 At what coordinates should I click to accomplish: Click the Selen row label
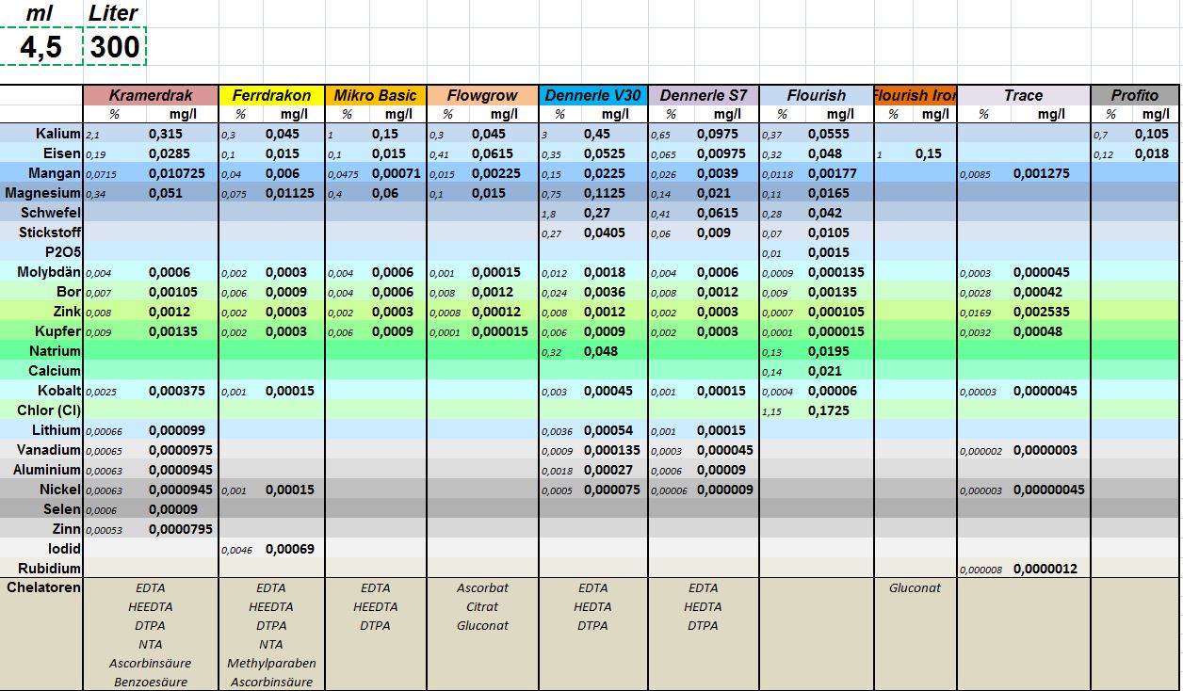pos(63,509)
